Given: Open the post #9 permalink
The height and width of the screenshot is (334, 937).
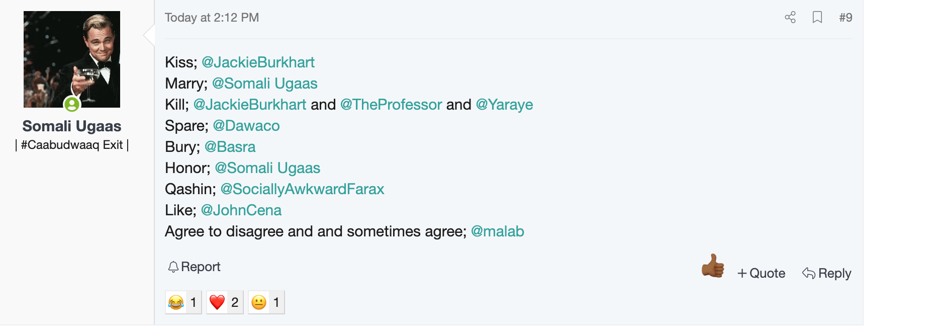Looking at the screenshot, I should [x=846, y=18].
